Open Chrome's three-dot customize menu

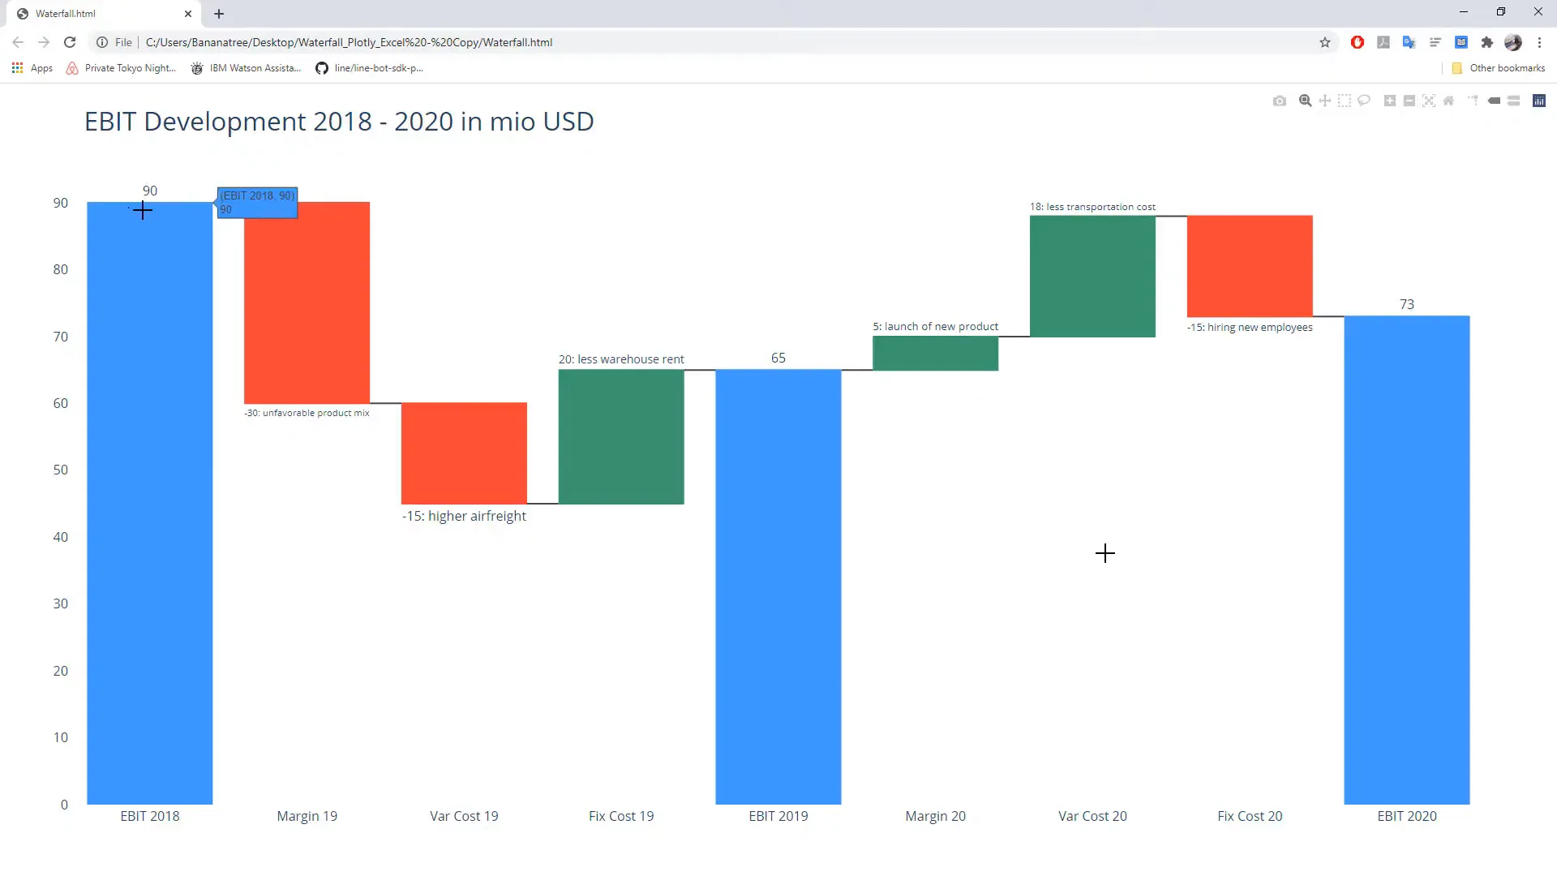(1540, 42)
